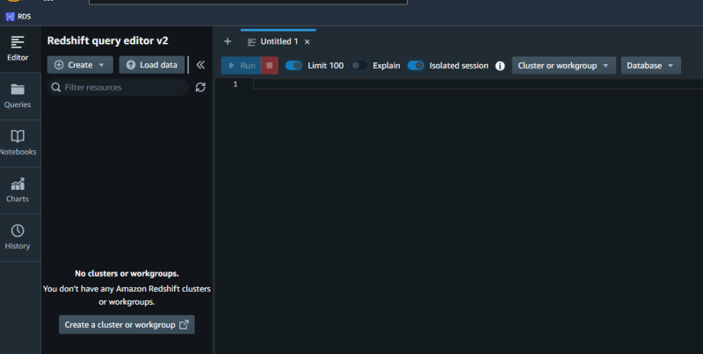Viewport: 703px width, 354px height.
Task: Click the Redshift query editor v2 title
Action: [x=107, y=40]
